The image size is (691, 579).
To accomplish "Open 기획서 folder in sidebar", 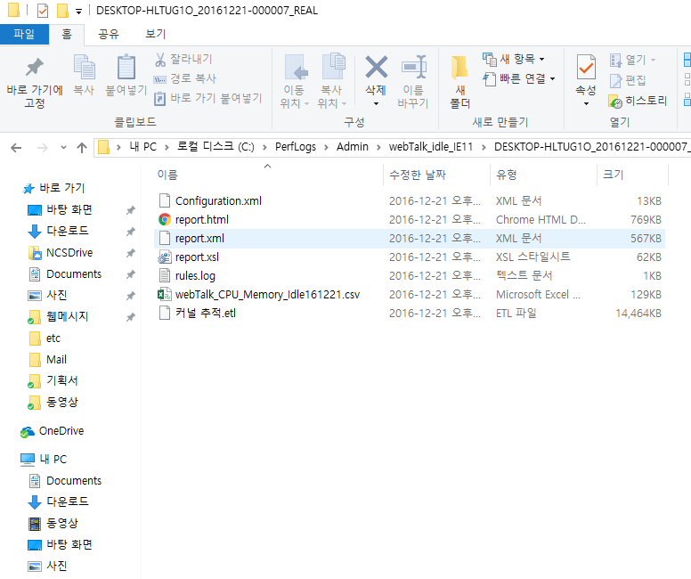I will pyautogui.click(x=53, y=380).
